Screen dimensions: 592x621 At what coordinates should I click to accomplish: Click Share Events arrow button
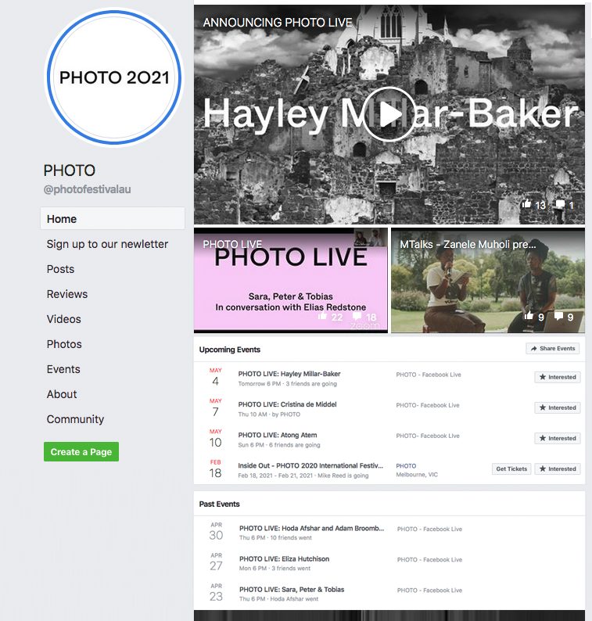(x=553, y=349)
